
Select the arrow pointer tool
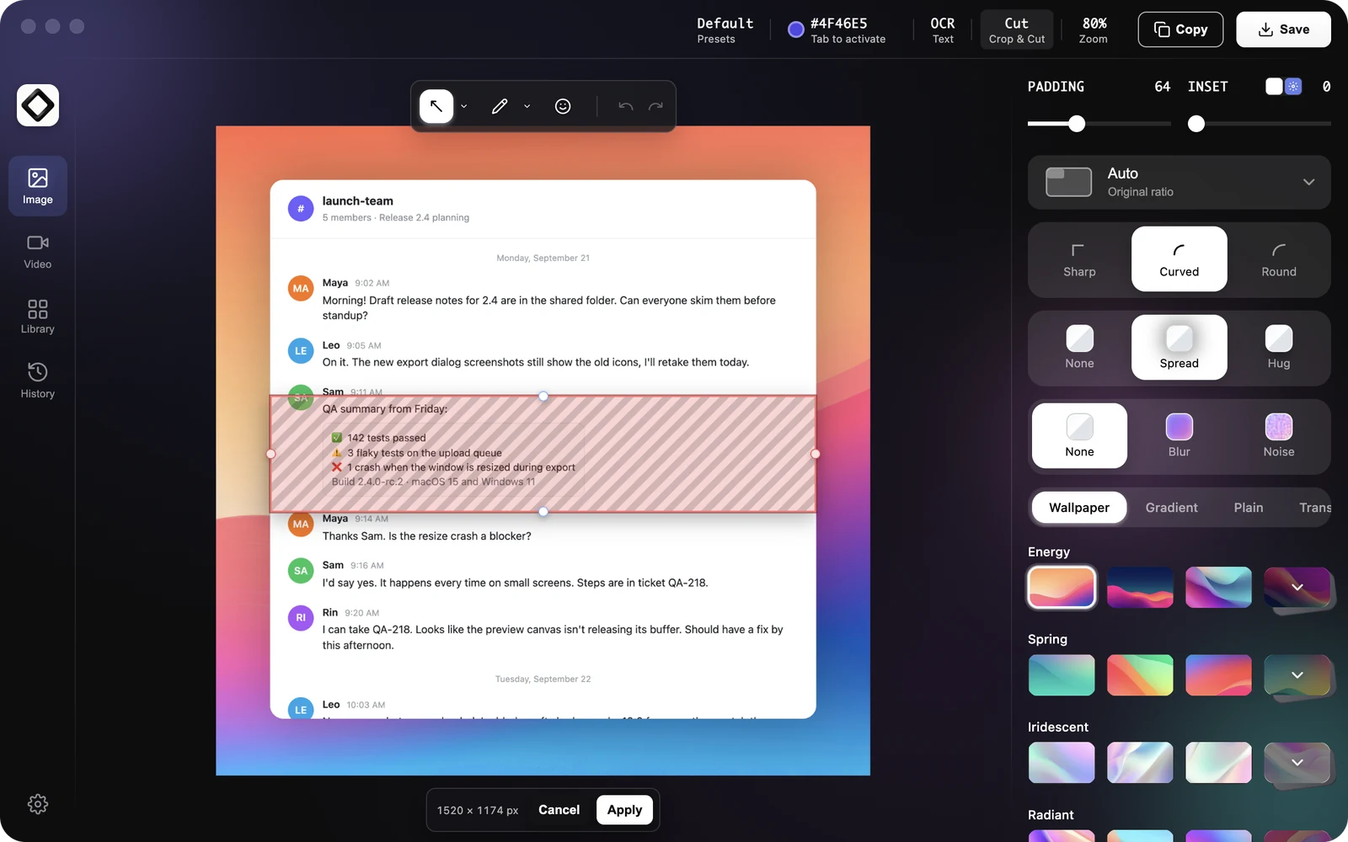436,106
